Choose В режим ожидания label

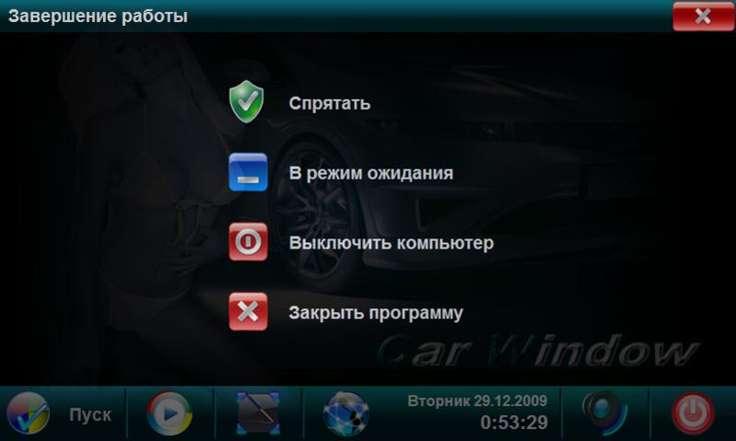(371, 173)
